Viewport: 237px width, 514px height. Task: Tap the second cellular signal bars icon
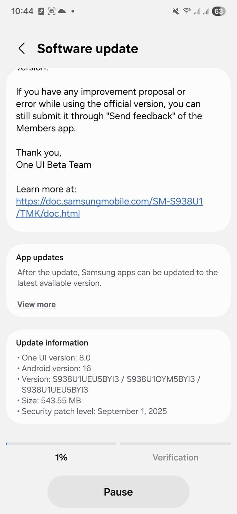[x=206, y=12]
